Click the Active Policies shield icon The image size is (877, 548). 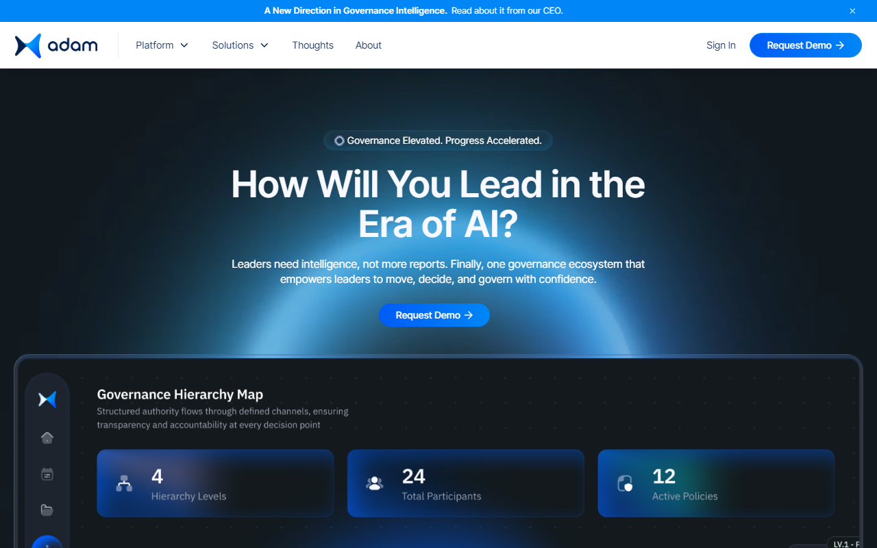pos(625,484)
